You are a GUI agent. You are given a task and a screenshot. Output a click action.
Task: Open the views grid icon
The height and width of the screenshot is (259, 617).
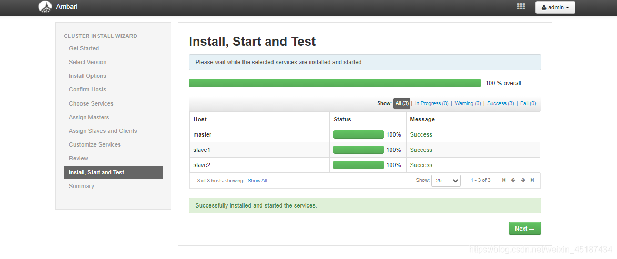(x=521, y=7)
